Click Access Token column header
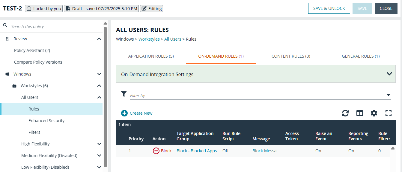 click(292, 136)
